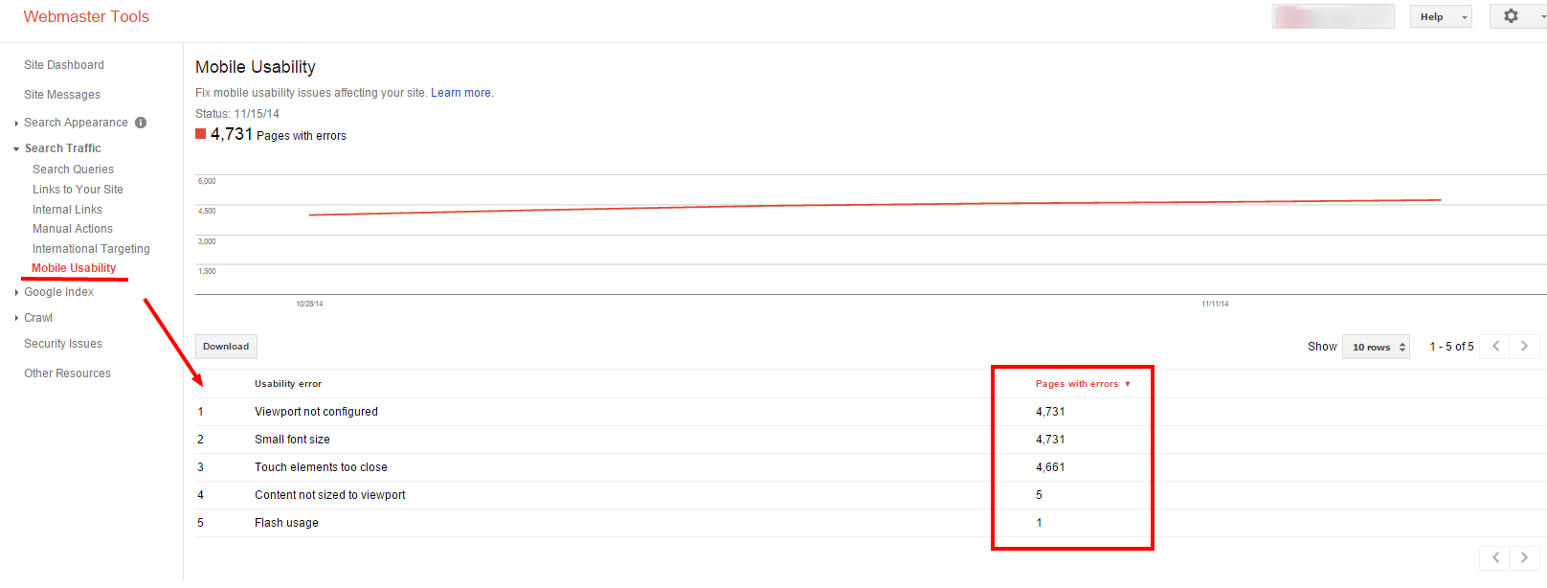Open Security Issues page
The width and height of the screenshot is (1547, 588).
(x=63, y=344)
